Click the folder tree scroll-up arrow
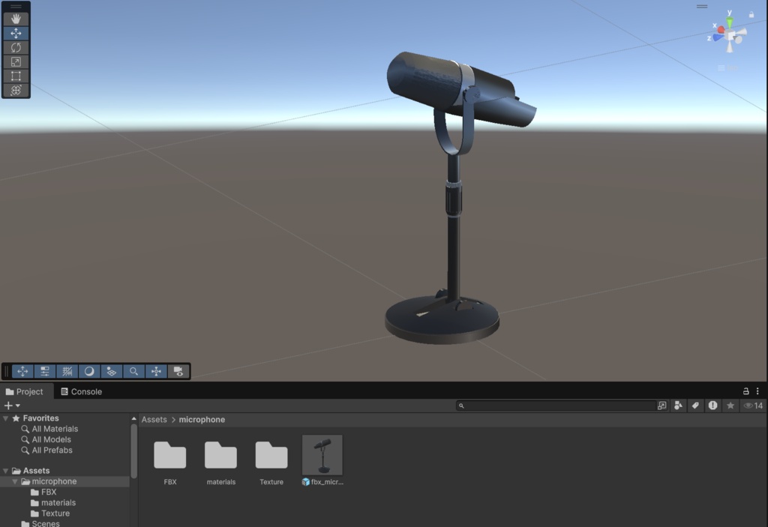Image resolution: width=768 pixels, height=527 pixels. (x=133, y=419)
